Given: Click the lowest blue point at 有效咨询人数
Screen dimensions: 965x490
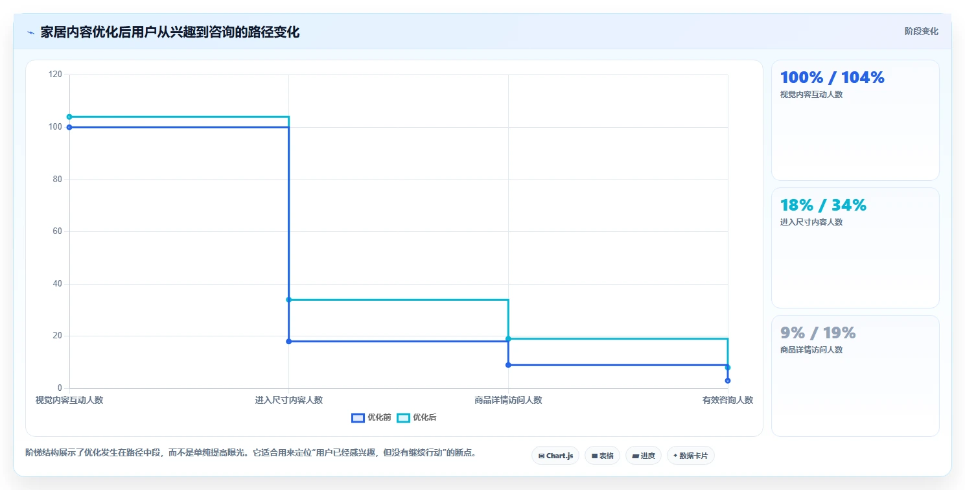Looking at the screenshot, I should click(728, 380).
